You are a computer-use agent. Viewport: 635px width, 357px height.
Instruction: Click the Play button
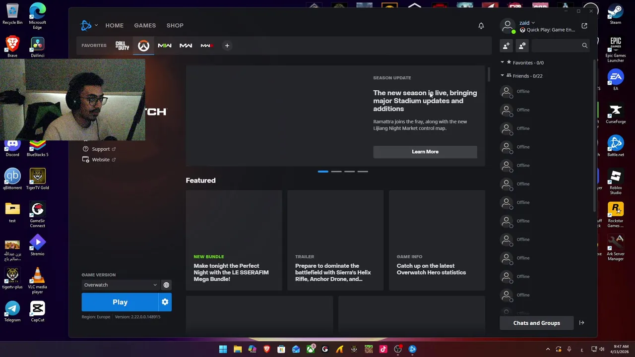[x=120, y=302]
